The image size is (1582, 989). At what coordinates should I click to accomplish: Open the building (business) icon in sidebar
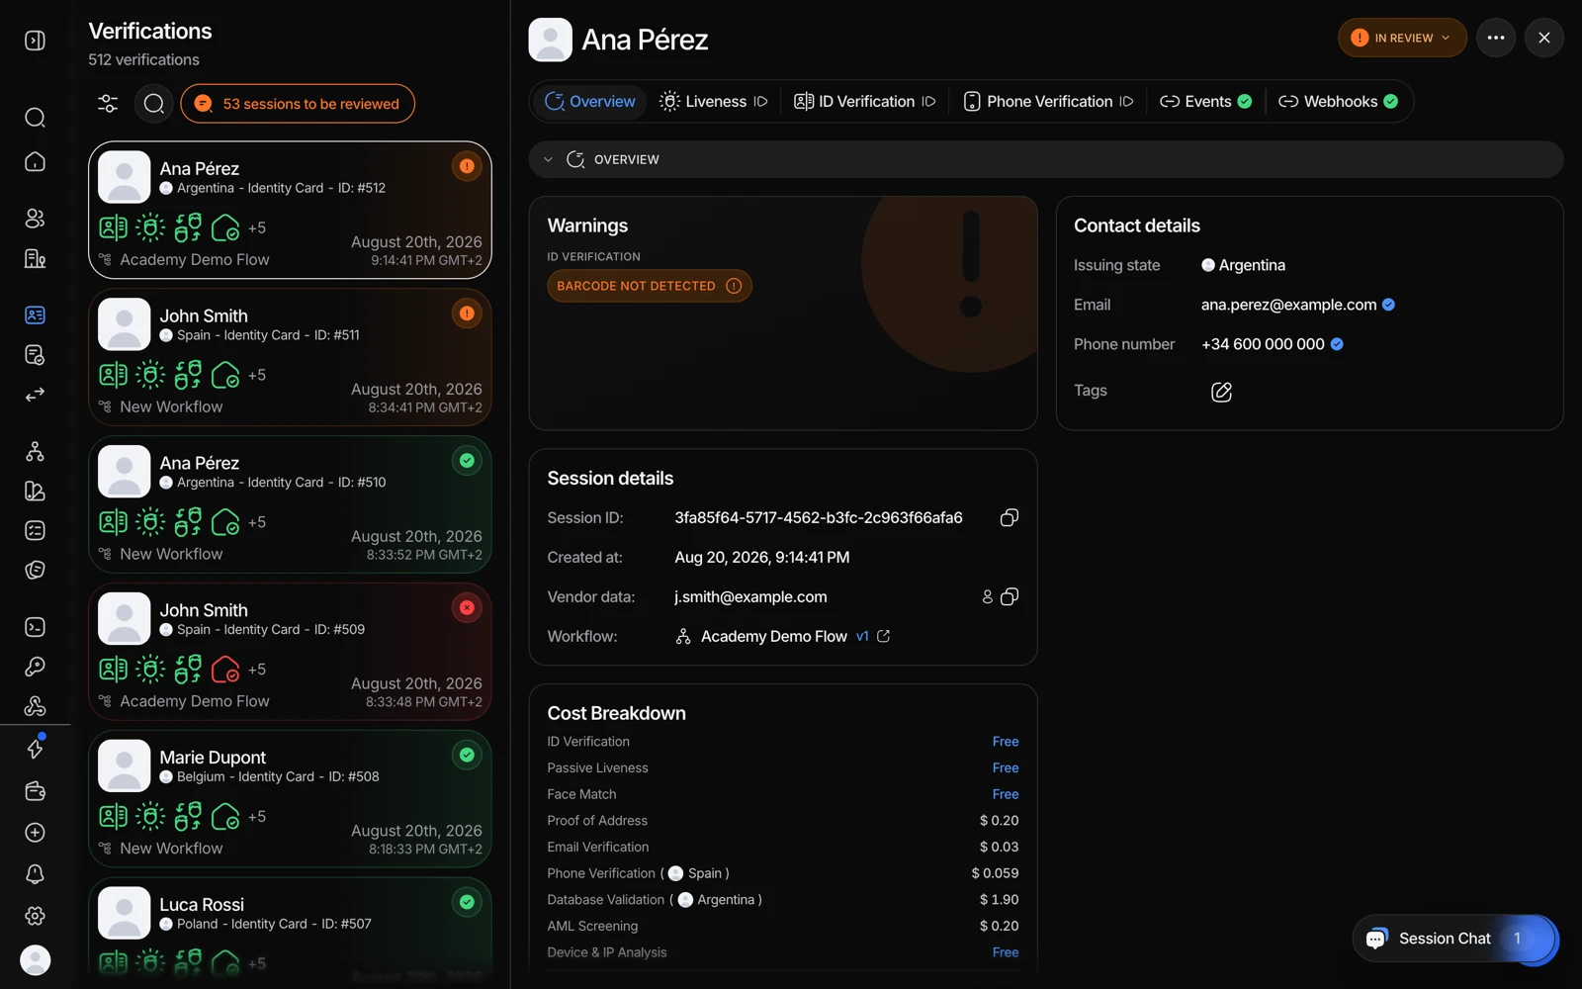pyautogui.click(x=35, y=258)
